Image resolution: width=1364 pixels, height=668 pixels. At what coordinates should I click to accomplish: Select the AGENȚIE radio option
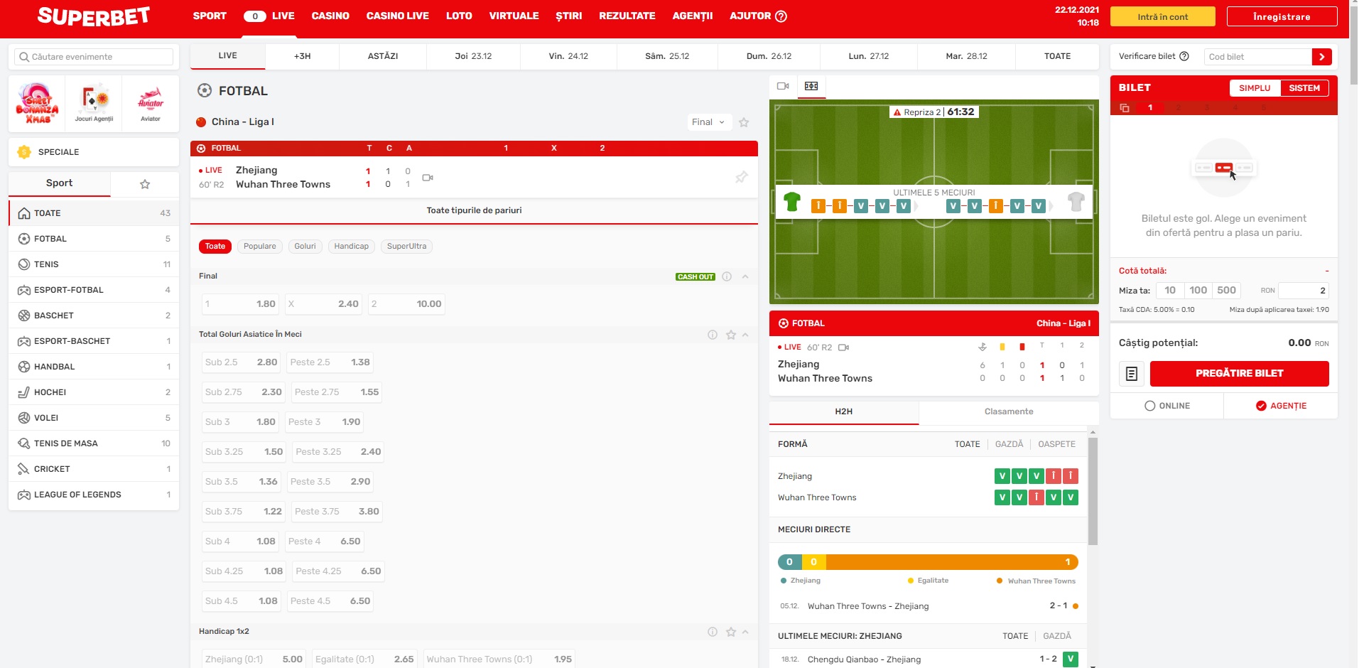(1280, 406)
